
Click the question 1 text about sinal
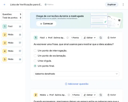(x=74, y=44)
